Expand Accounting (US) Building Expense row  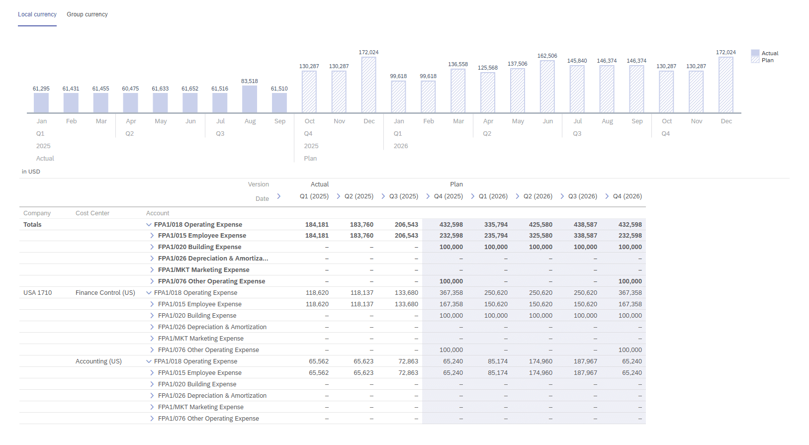click(x=152, y=384)
